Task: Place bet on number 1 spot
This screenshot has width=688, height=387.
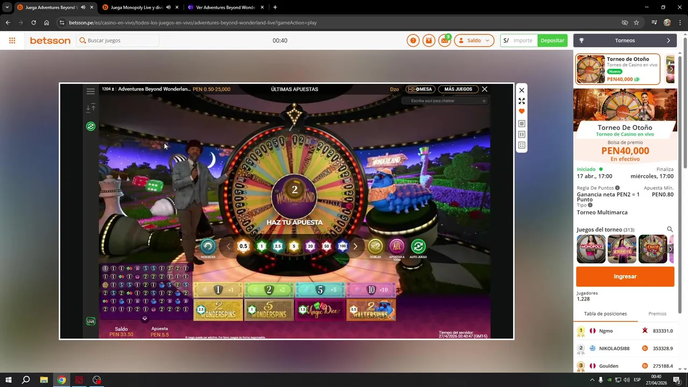Action: (x=218, y=290)
